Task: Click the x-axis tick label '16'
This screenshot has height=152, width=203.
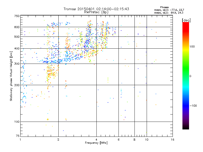Action: point(173,140)
